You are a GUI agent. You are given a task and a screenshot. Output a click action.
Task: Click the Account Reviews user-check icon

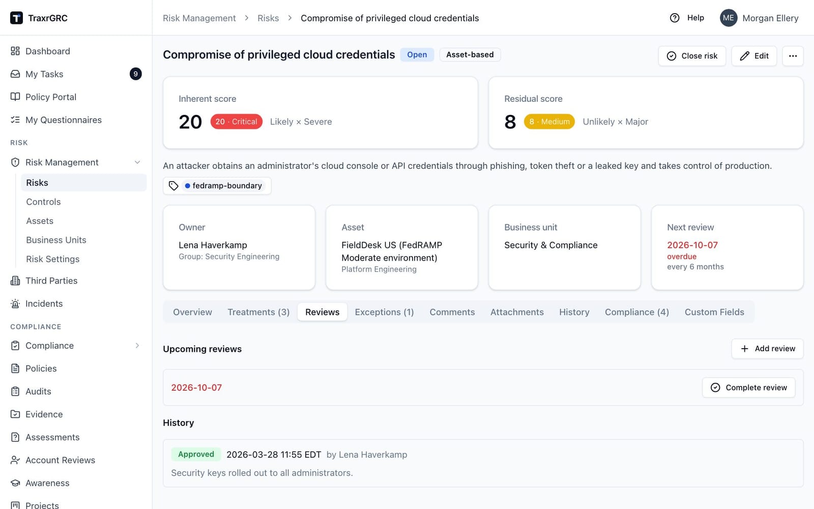tap(15, 460)
